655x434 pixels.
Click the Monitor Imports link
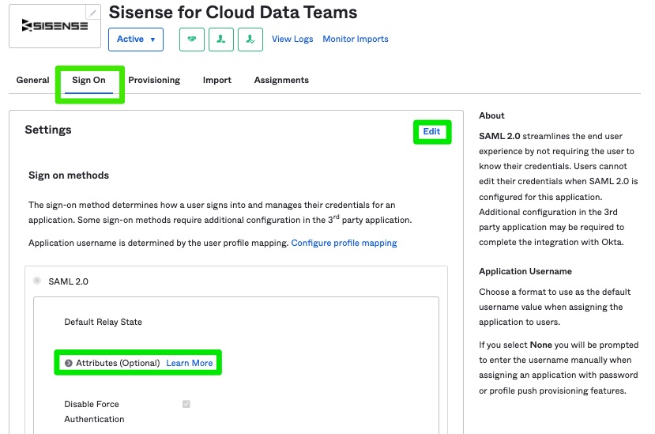[x=355, y=39]
